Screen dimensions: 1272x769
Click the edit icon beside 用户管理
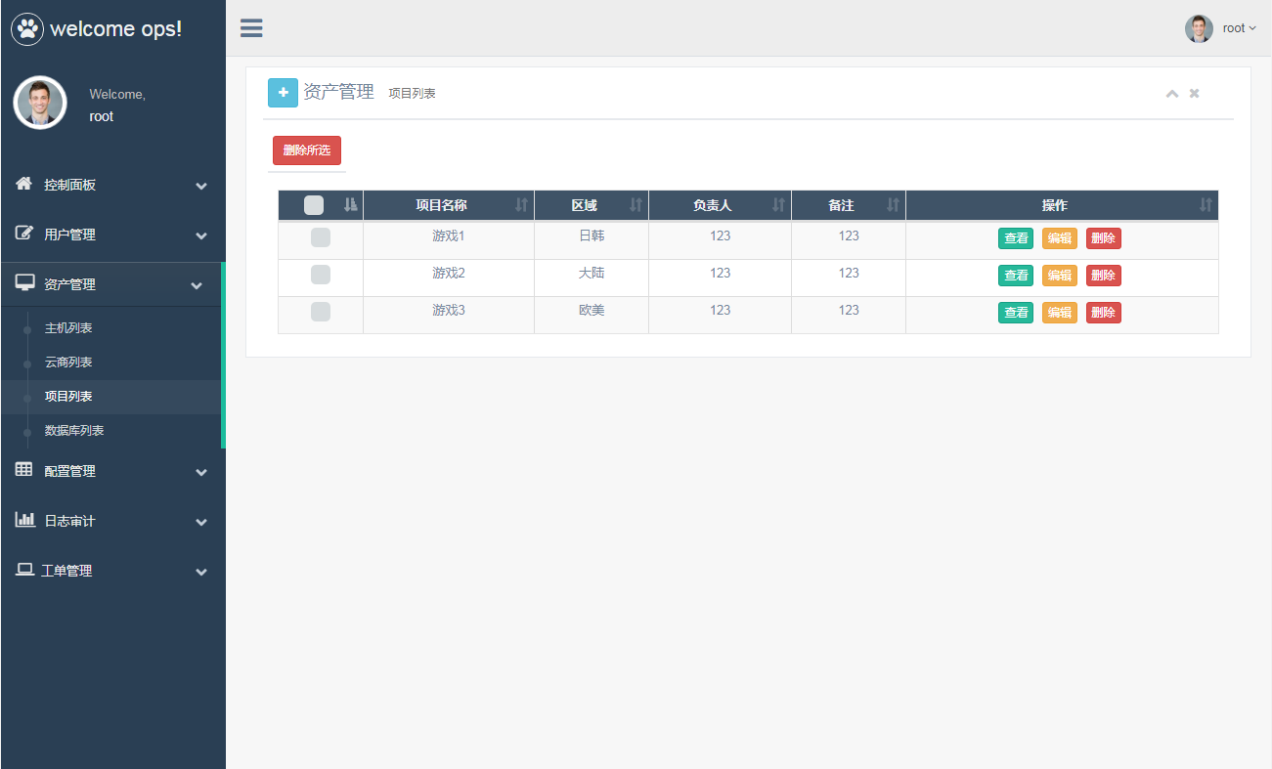click(x=24, y=234)
